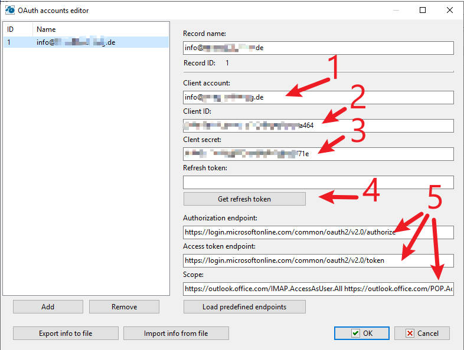Minimize the OAuth accounts editor window
The height and width of the screenshot is (350, 464).
coord(396,10)
